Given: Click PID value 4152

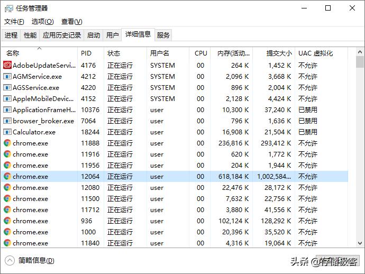Looking at the screenshot, I should 88,99.
